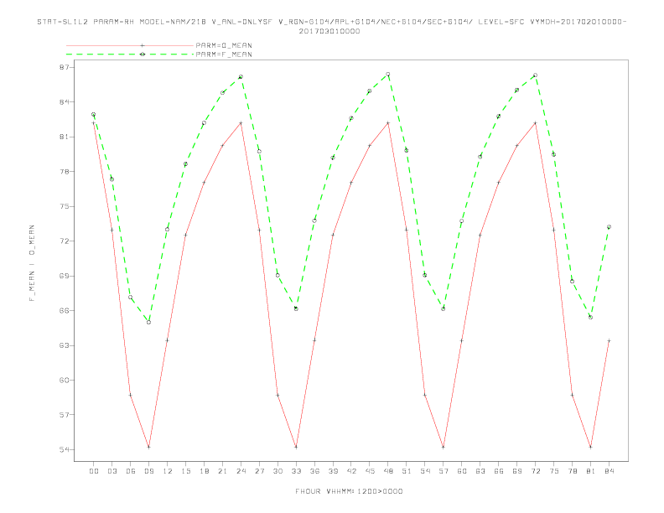Image resolution: width=664 pixels, height=513 pixels.
Task: Click x-axis tick label 12
Action: click(x=168, y=471)
